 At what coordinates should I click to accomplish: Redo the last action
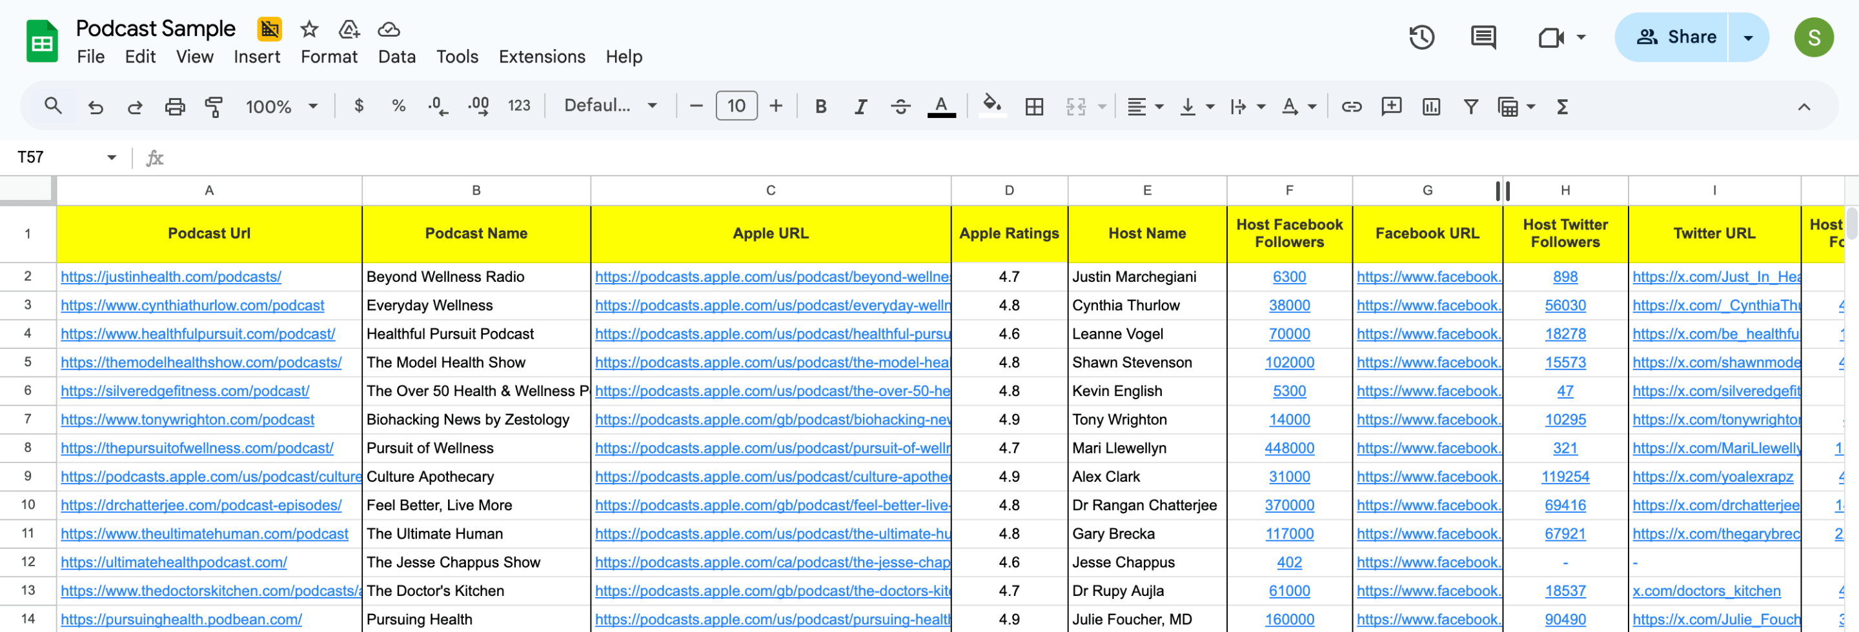click(x=135, y=106)
